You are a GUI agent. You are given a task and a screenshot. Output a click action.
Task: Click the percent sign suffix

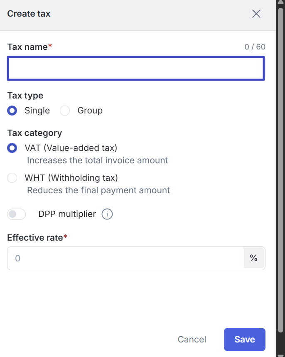(253, 258)
